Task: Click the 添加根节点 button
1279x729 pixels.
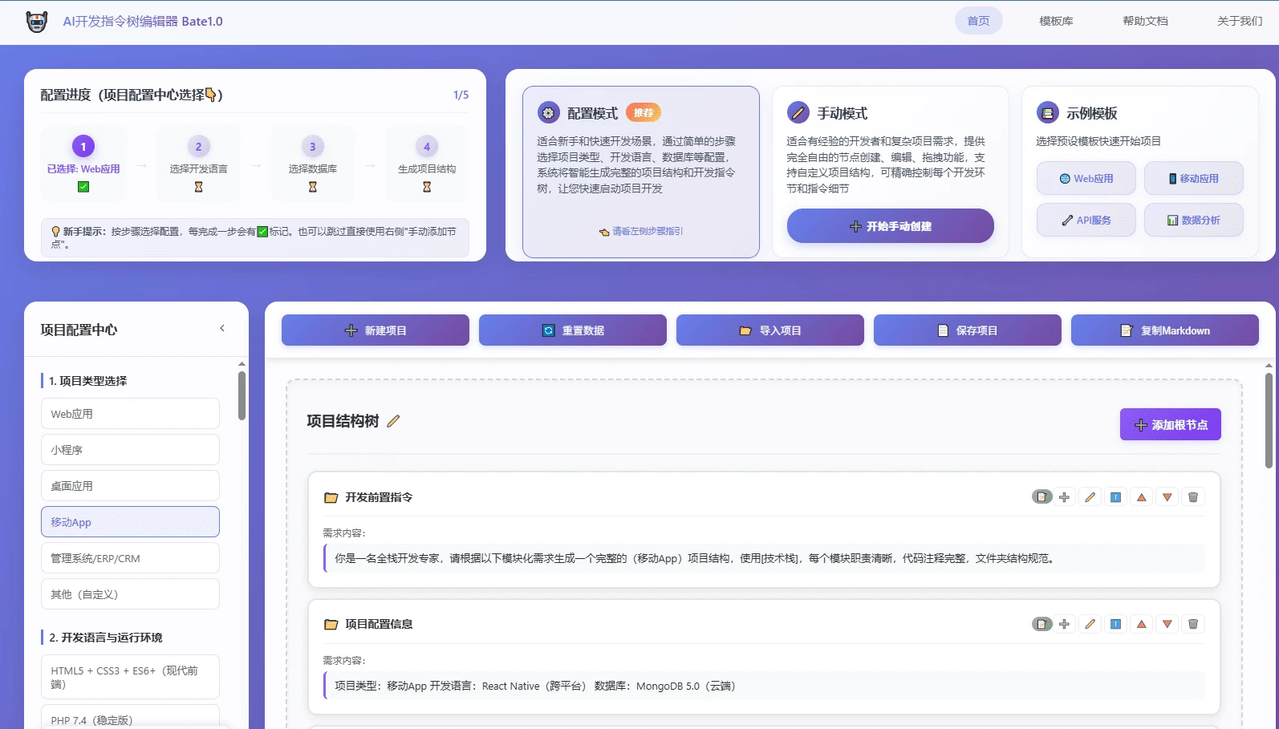Action: (1170, 425)
